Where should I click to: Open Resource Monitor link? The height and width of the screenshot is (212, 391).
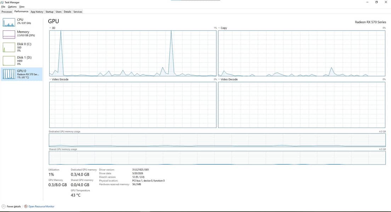pyautogui.click(x=41, y=207)
